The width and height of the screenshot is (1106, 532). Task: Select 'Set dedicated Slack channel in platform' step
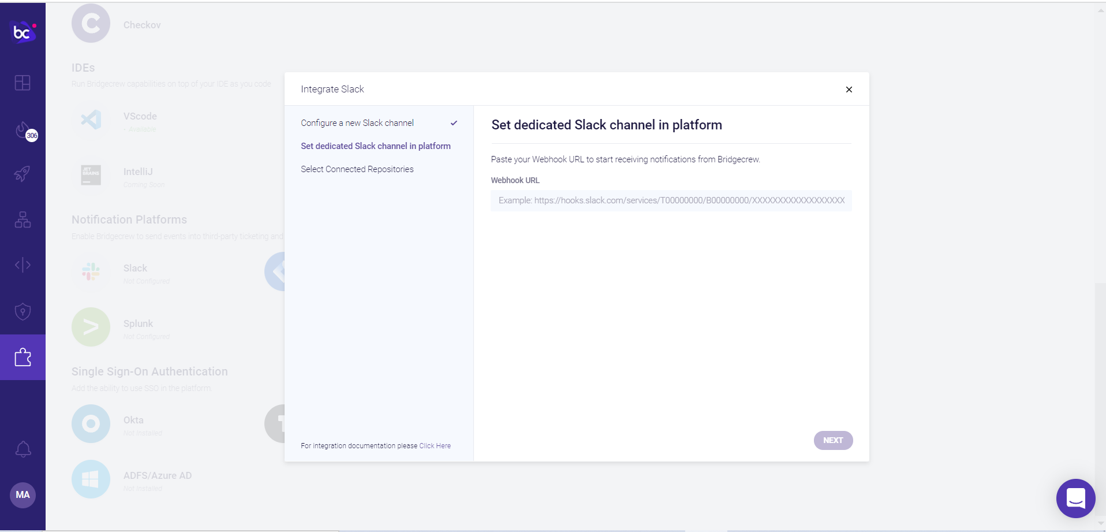[376, 146]
